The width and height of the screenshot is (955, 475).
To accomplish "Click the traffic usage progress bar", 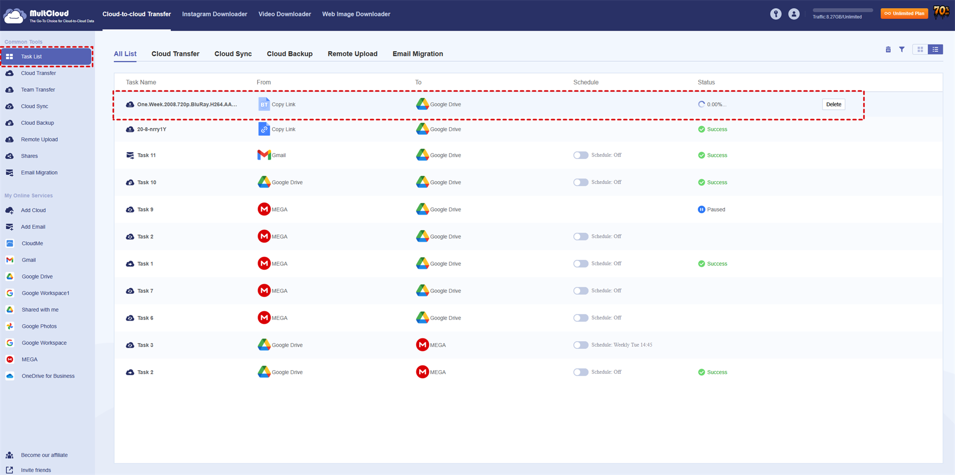I will click(x=842, y=10).
